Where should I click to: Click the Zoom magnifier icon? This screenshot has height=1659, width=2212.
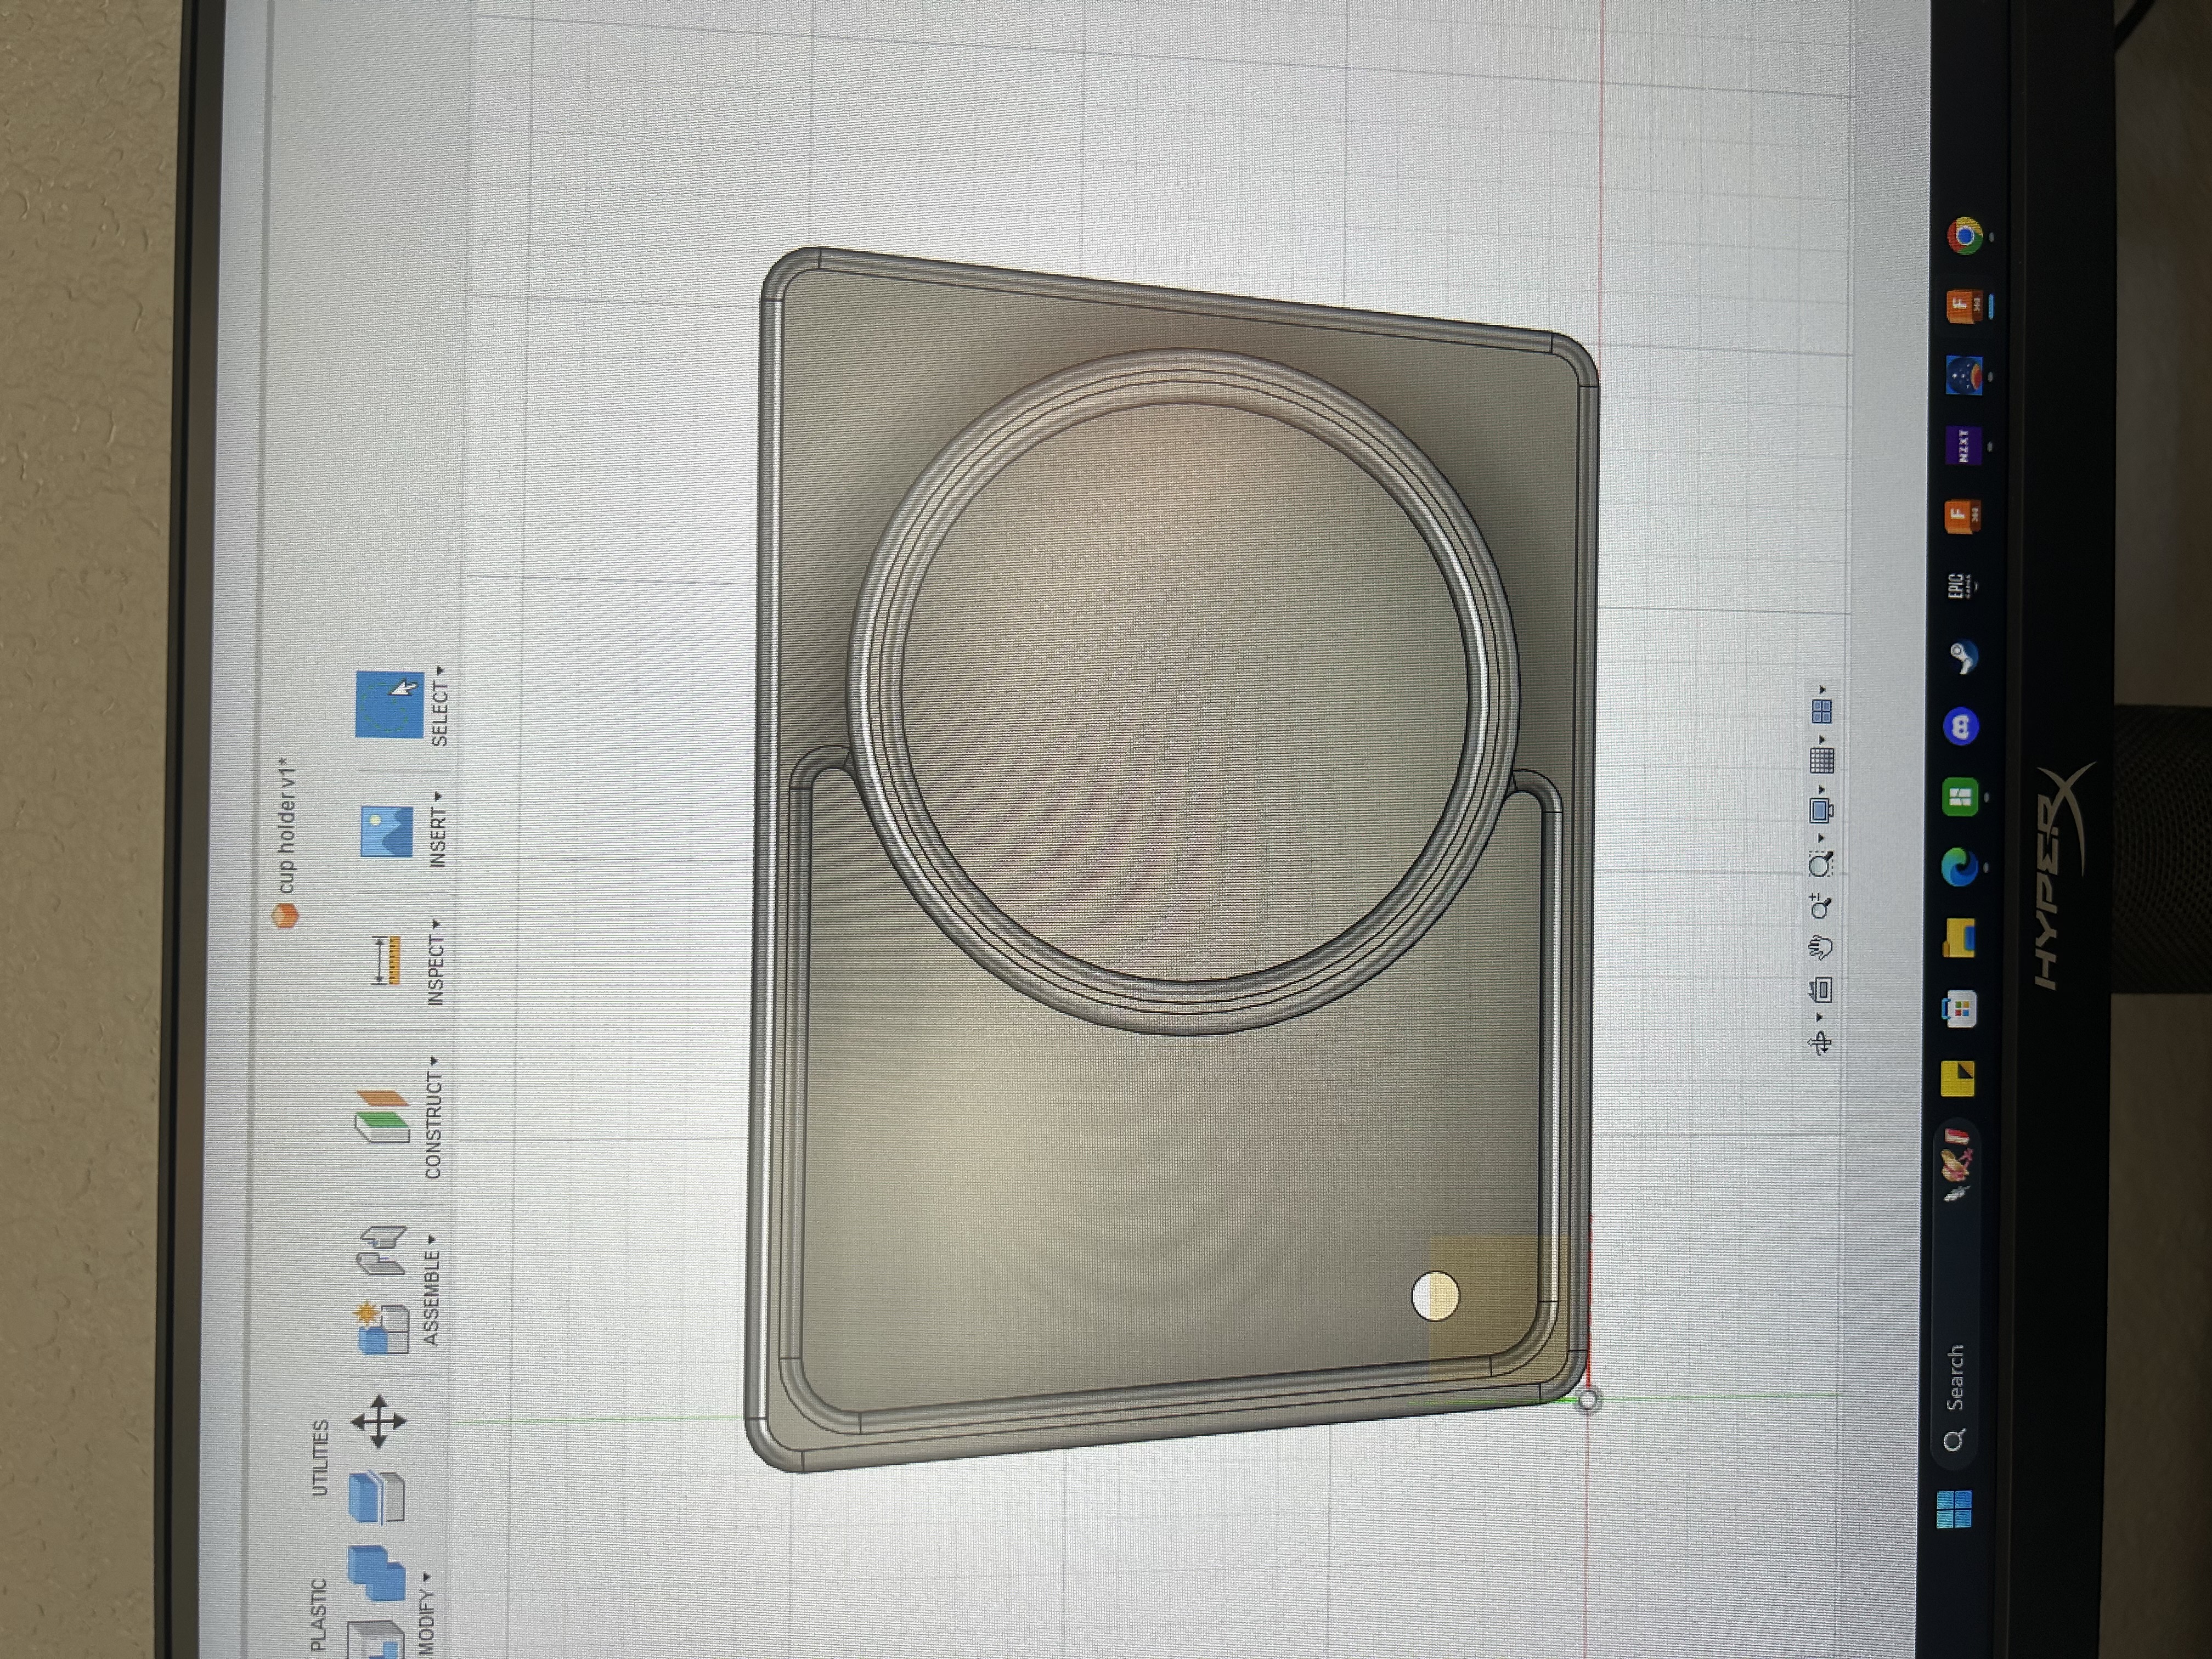click(x=1821, y=907)
